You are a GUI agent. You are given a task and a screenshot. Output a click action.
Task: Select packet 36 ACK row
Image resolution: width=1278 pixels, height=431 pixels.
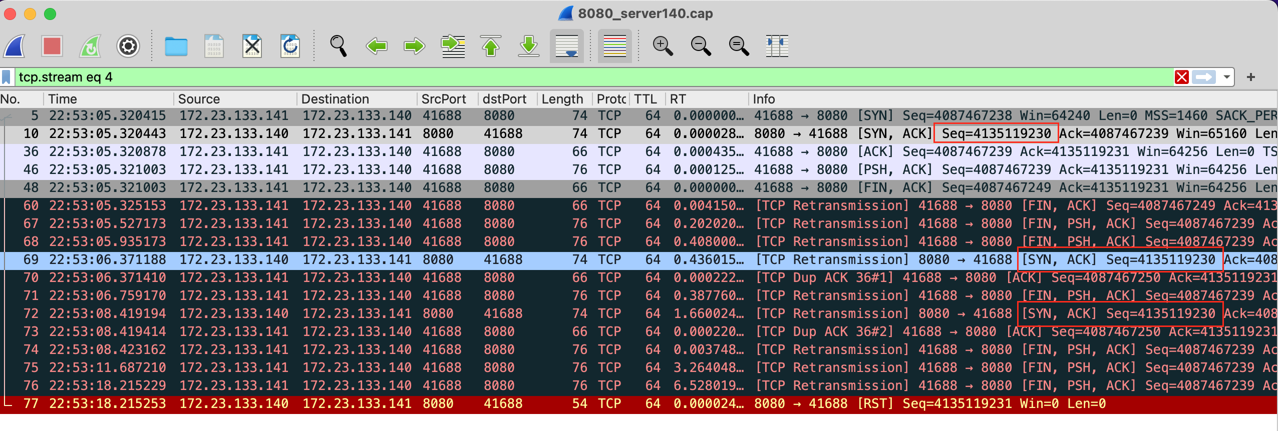638,151
